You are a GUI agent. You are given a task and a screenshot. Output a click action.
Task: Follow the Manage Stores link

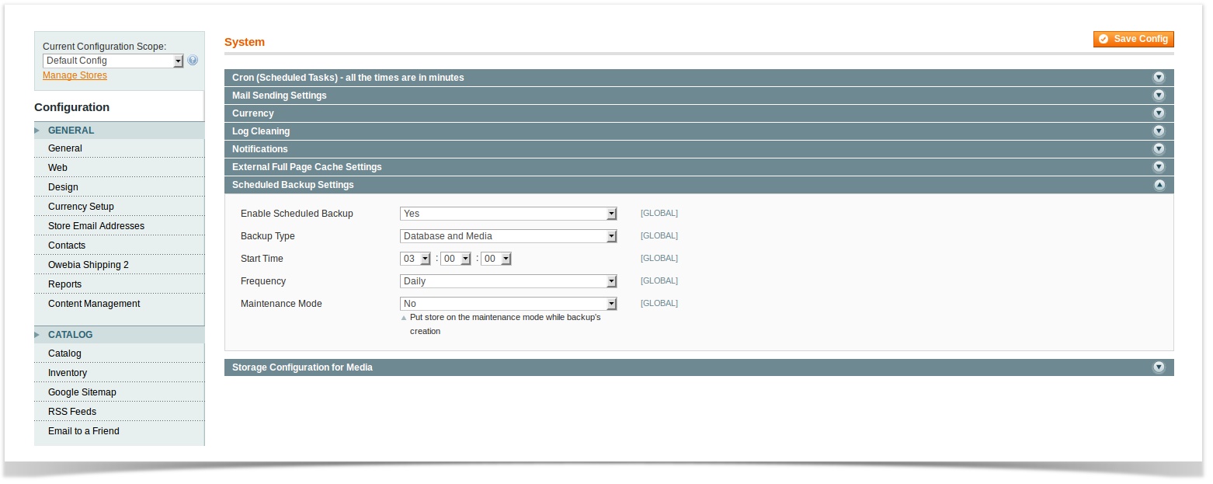(75, 75)
